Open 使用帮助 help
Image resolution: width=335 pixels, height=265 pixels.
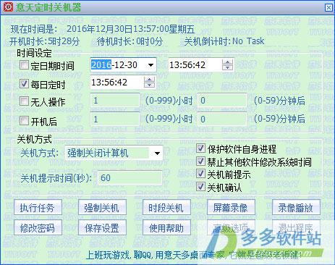point(166,227)
